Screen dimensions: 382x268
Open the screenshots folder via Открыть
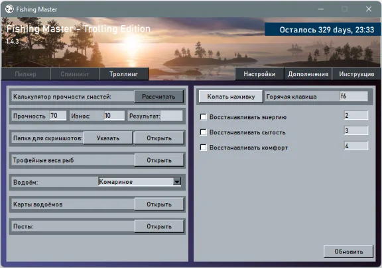pos(159,138)
